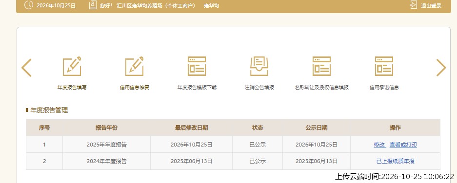The width and height of the screenshot is (457, 183).
Task: Click the logout door icon
Action: coord(414,5)
